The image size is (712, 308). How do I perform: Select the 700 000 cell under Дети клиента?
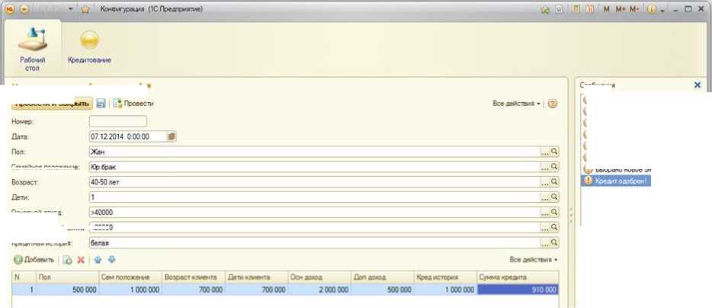click(257, 290)
